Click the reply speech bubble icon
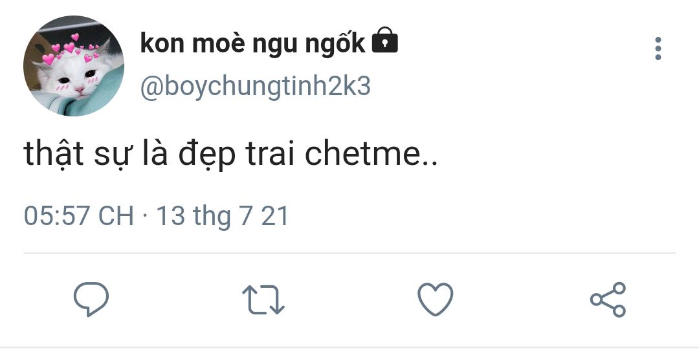The width and height of the screenshot is (699, 359). pyautogui.click(x=91, y=299)
